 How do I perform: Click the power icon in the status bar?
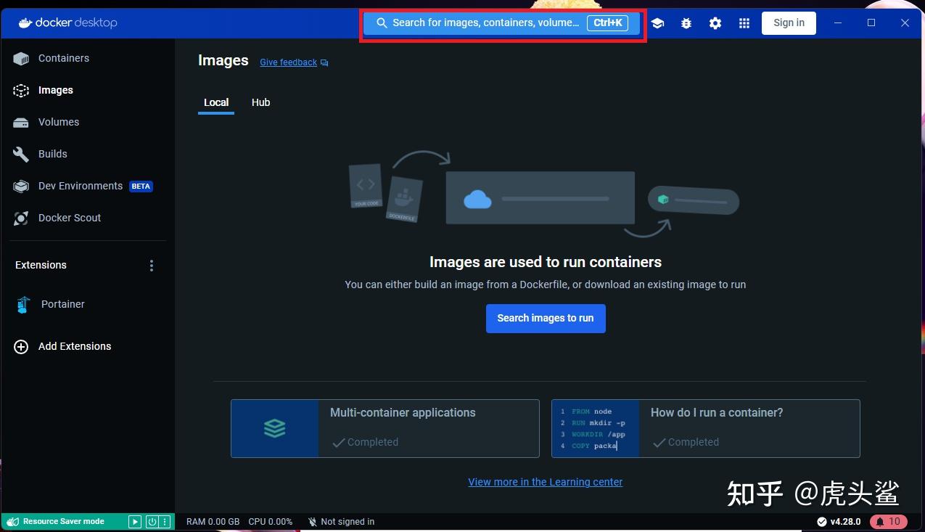tap(152, 521)
